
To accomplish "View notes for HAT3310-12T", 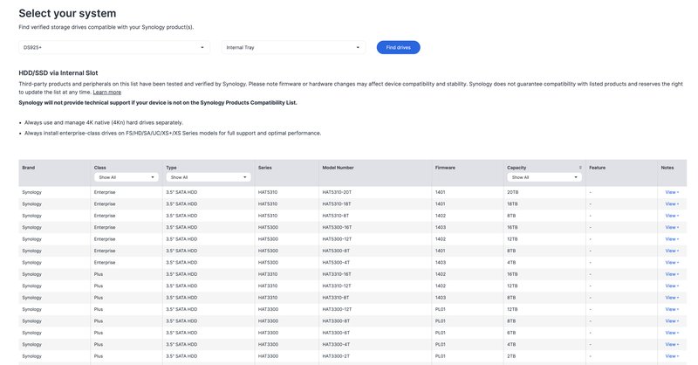I will point(672,286).
